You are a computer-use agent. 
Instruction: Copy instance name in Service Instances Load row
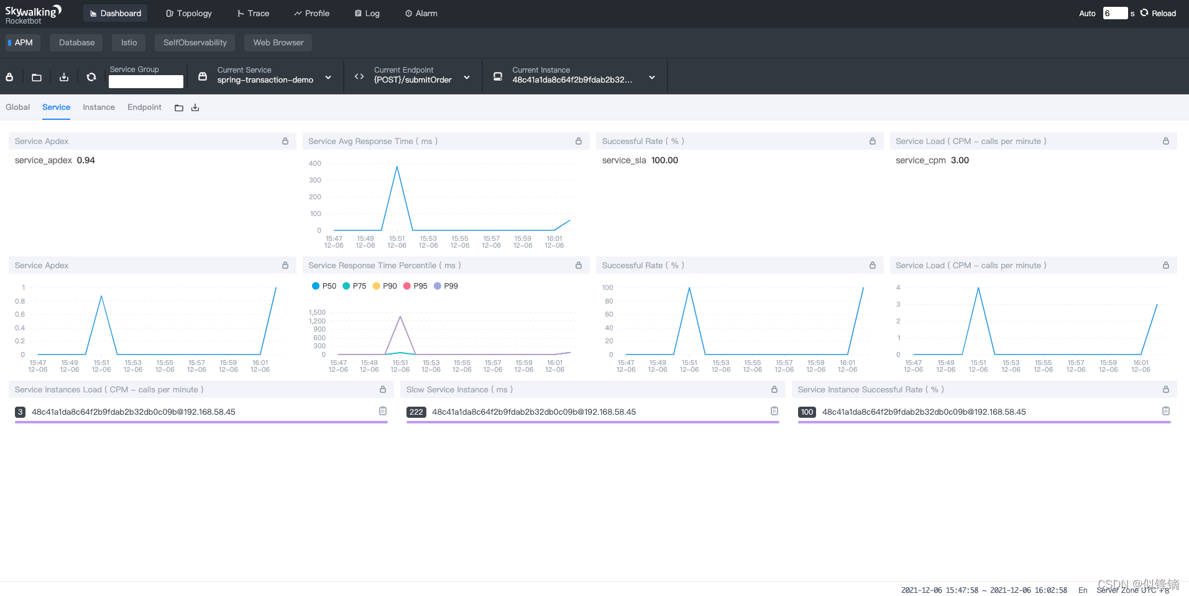point(383,411)
